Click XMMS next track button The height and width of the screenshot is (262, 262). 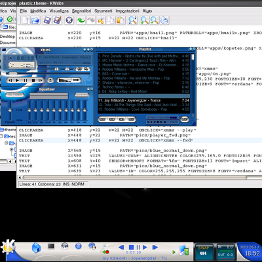(x=40, y=81)
